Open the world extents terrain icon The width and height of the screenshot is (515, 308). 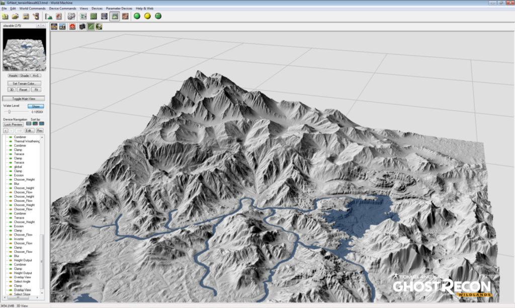pos(49,16)
